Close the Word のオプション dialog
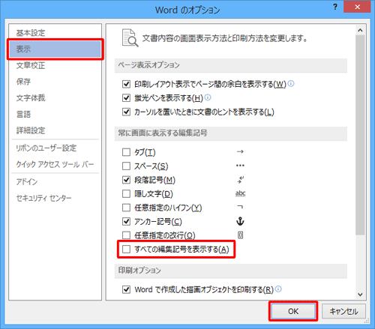Viewport: 375px width, 329px height. (x=357, y=7)
